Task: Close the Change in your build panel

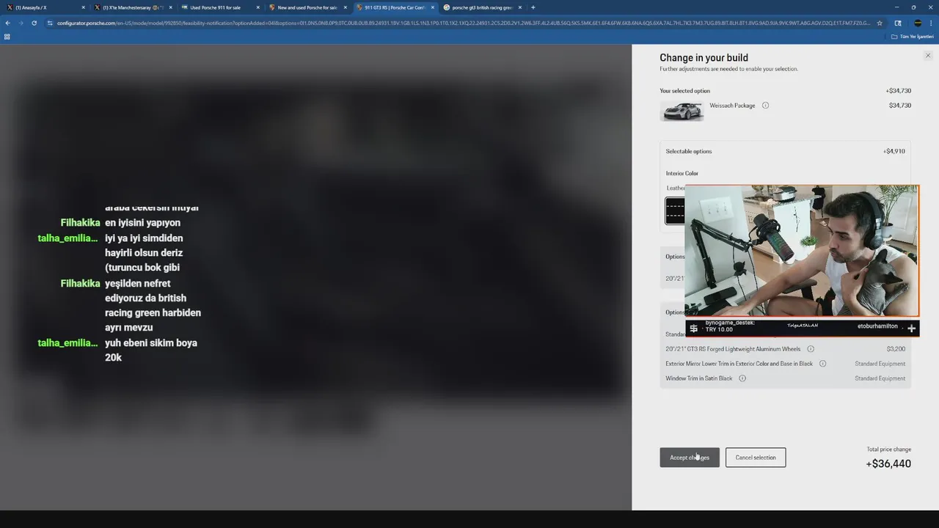Action: (928, 56)
